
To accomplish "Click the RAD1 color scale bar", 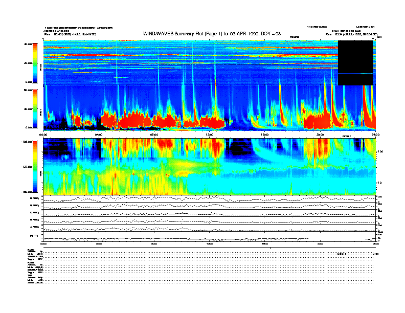I will [35, 108].
